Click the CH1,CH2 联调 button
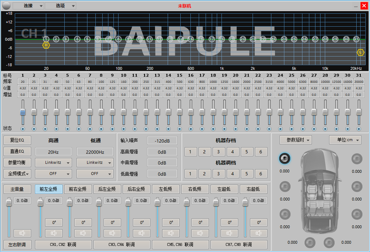Screen dimensions: 370x252 [x=63, y=244]
